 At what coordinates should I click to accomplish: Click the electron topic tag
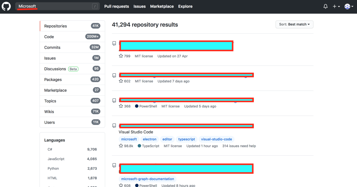click(x=150, y=139)
